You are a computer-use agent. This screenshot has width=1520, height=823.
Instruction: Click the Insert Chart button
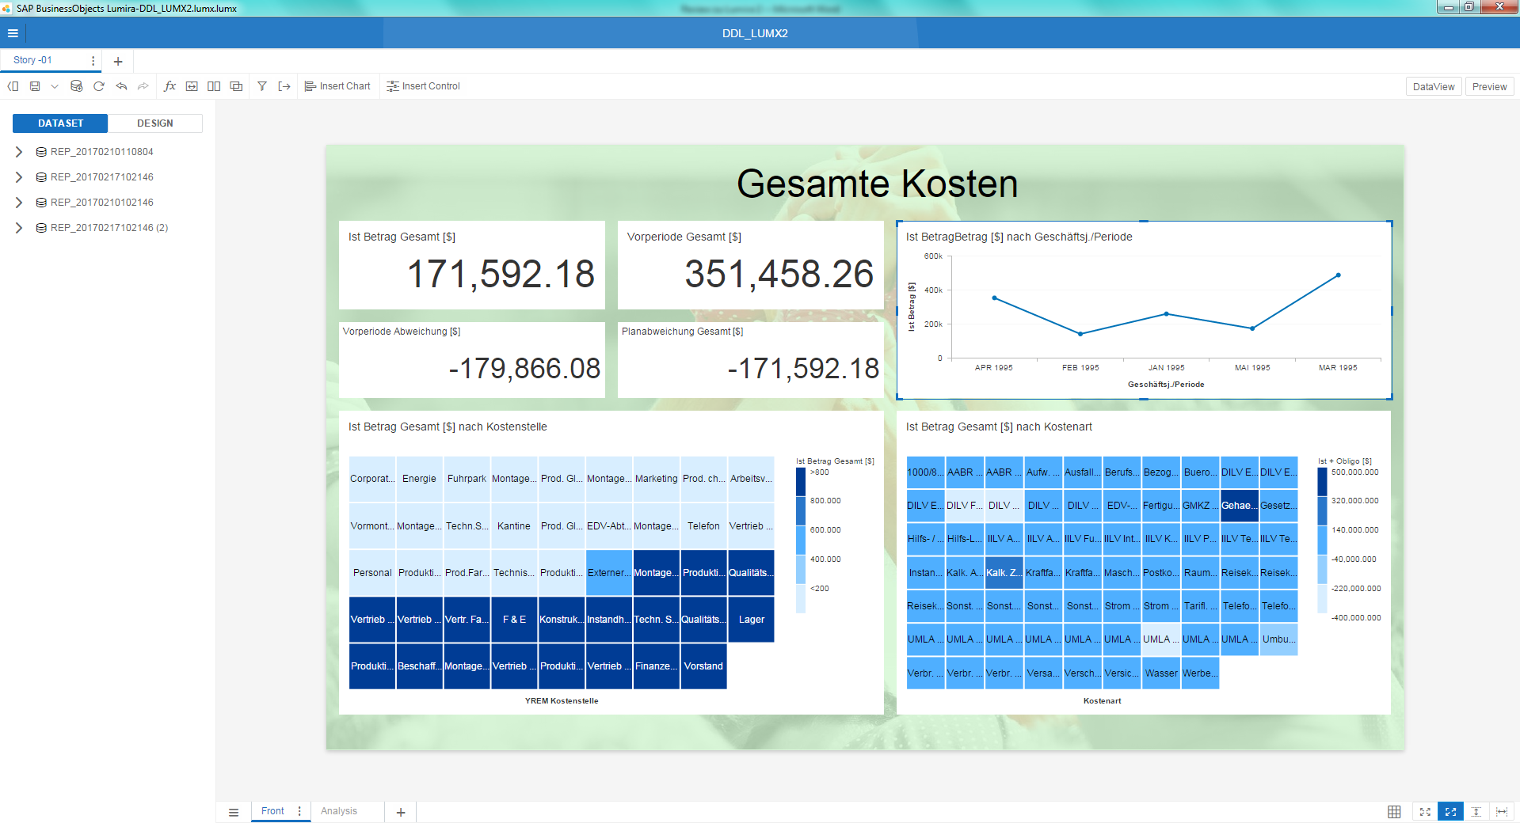click(338, 86)
